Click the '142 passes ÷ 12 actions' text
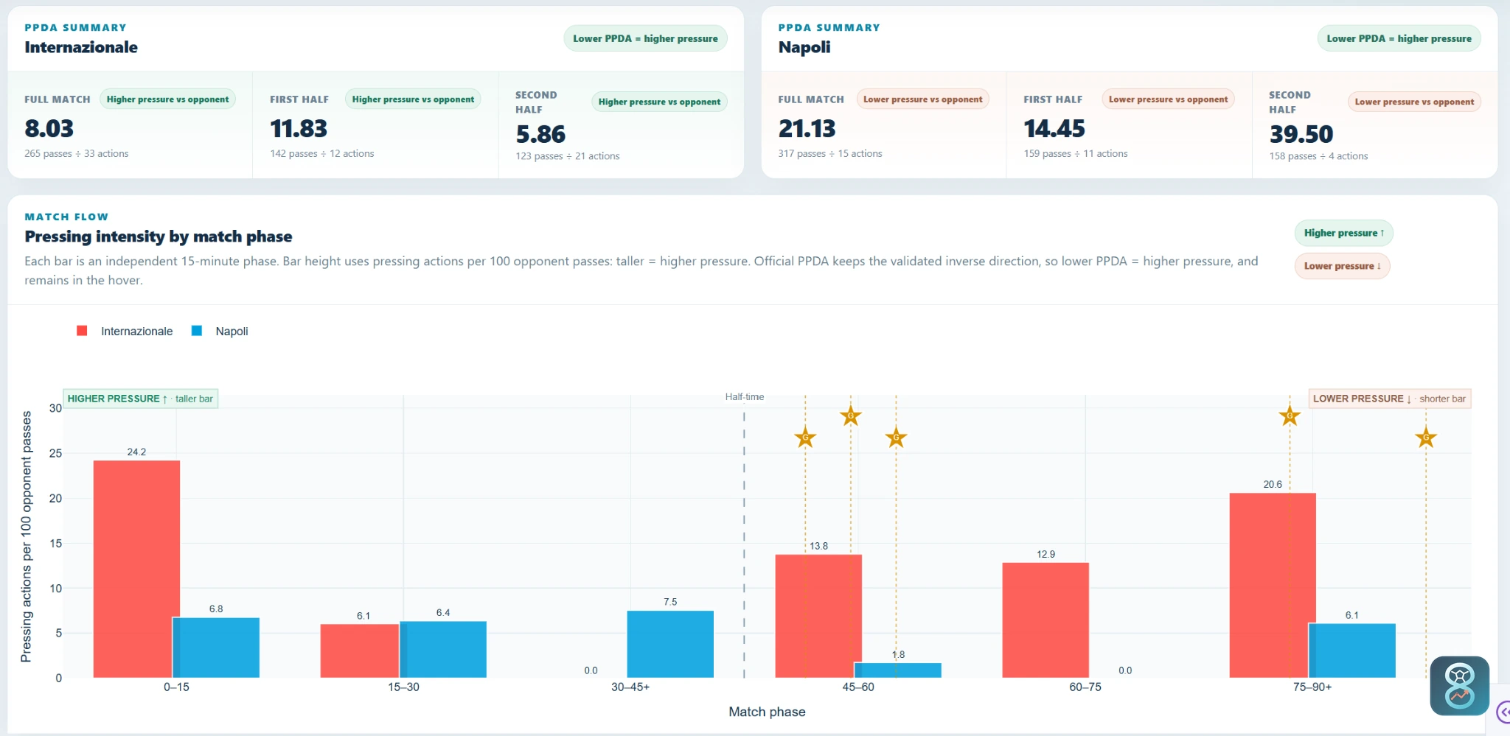 [x=322, y=153]
